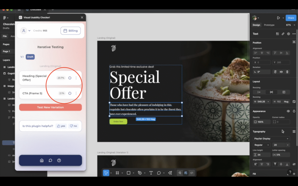Click thumbs-up yes for plugin helpful
This screenshot has height=186, width=298.
coord(61,126)
